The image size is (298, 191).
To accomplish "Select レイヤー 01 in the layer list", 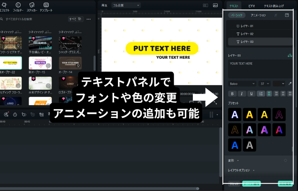I will 261,26.
